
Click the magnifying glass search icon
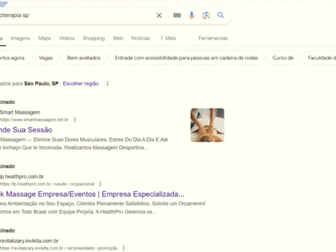(x=220, y=15)
